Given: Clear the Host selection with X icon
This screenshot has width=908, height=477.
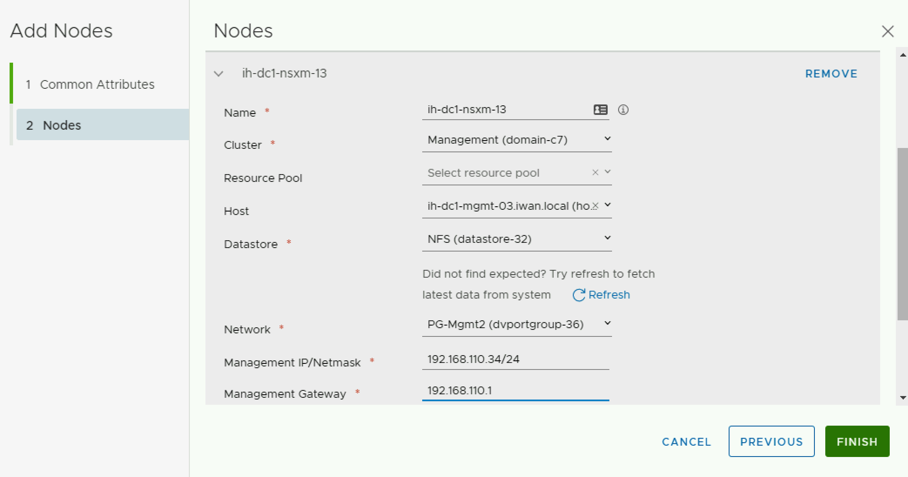Looking at the screenshot, I should tap(595, 205).
